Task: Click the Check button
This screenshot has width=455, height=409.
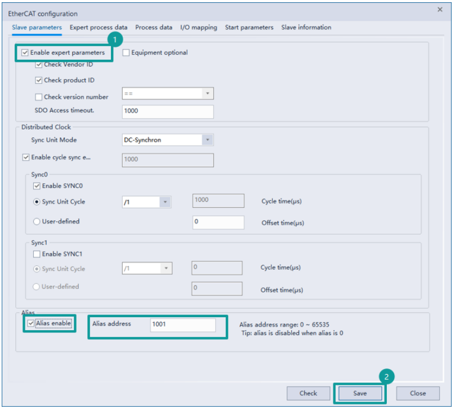Action: 308,393
